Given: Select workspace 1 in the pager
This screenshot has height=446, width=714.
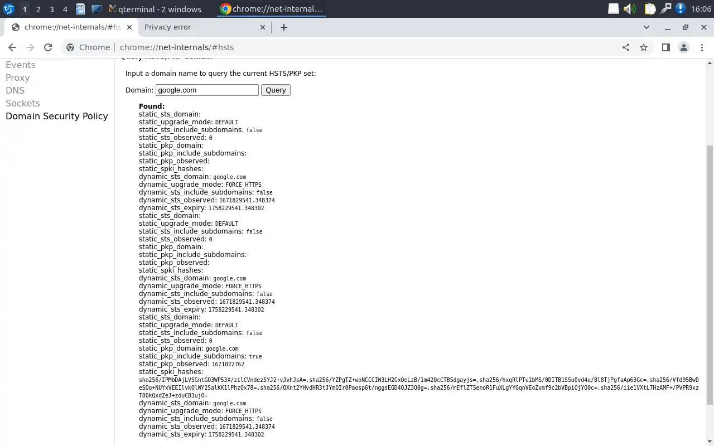Looking at the screenshot, I should pyautogui.click(x=25, y=9).
